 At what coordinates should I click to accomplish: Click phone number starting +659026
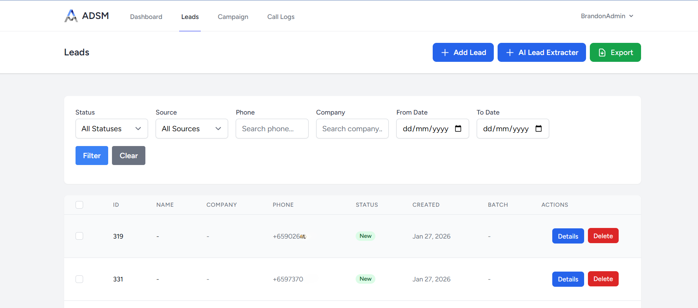pos(289,236)
